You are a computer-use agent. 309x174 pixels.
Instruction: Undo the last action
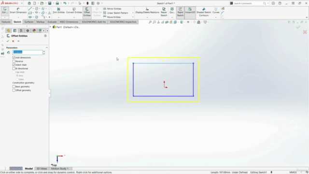(x=65, y=3)
